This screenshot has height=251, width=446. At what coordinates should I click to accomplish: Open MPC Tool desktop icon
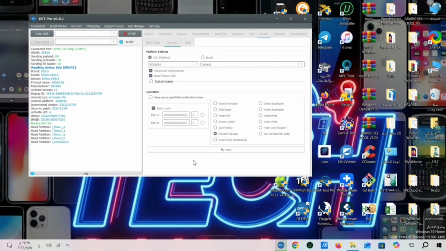coord(346,69)
